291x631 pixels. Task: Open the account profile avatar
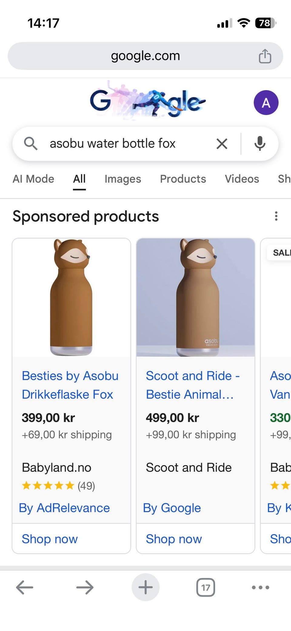[266, 103]
